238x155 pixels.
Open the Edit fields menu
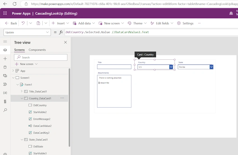pyautogui.click(x=162, y=23)
